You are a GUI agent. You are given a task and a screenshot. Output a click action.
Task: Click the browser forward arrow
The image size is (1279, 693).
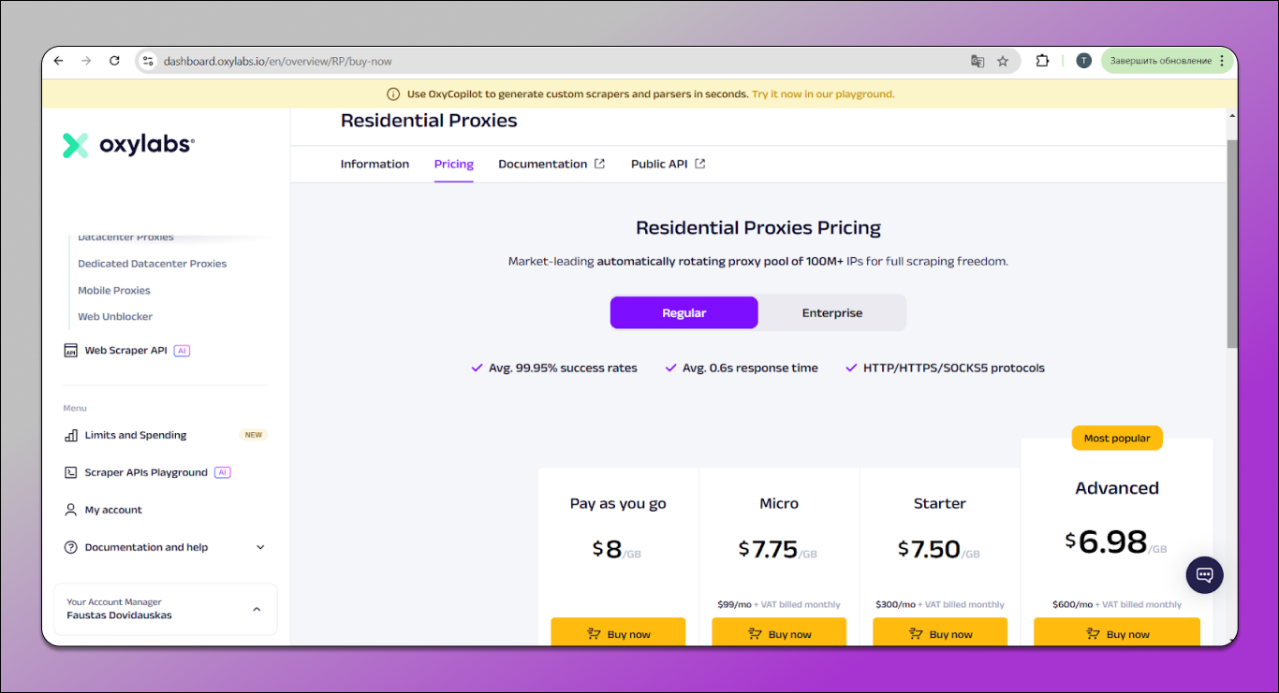86,61
